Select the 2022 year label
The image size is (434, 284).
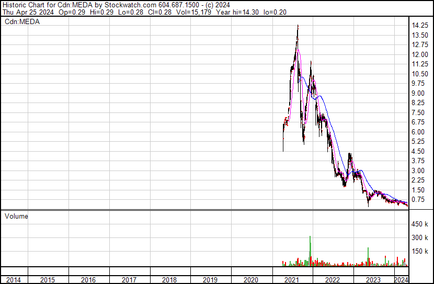[x=332, y=280]
